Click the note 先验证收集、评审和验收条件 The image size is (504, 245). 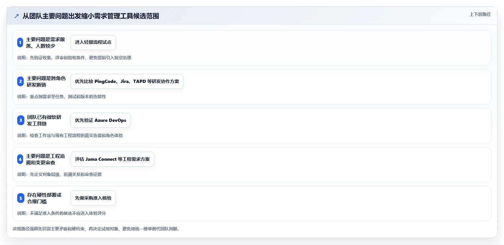(x=74, y=58)
